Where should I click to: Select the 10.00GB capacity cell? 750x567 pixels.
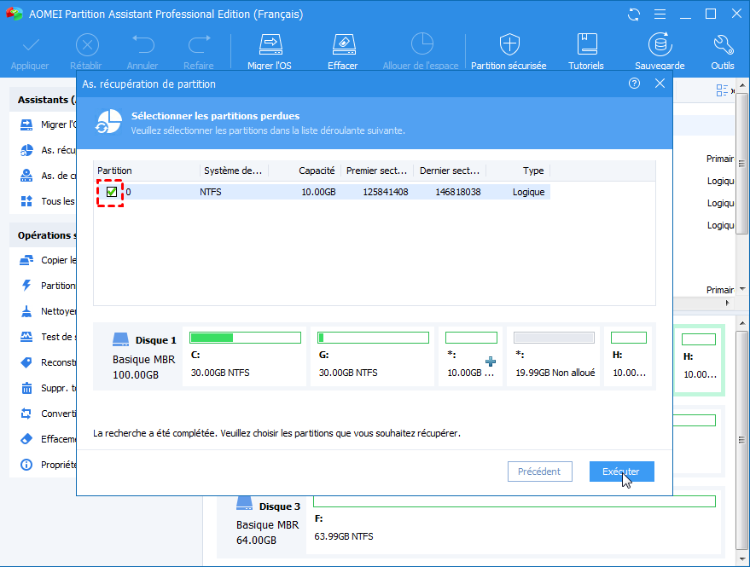(x=318, y=192)
